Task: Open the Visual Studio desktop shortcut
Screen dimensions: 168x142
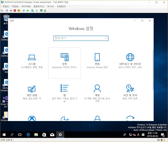Action: coord(4,102)
